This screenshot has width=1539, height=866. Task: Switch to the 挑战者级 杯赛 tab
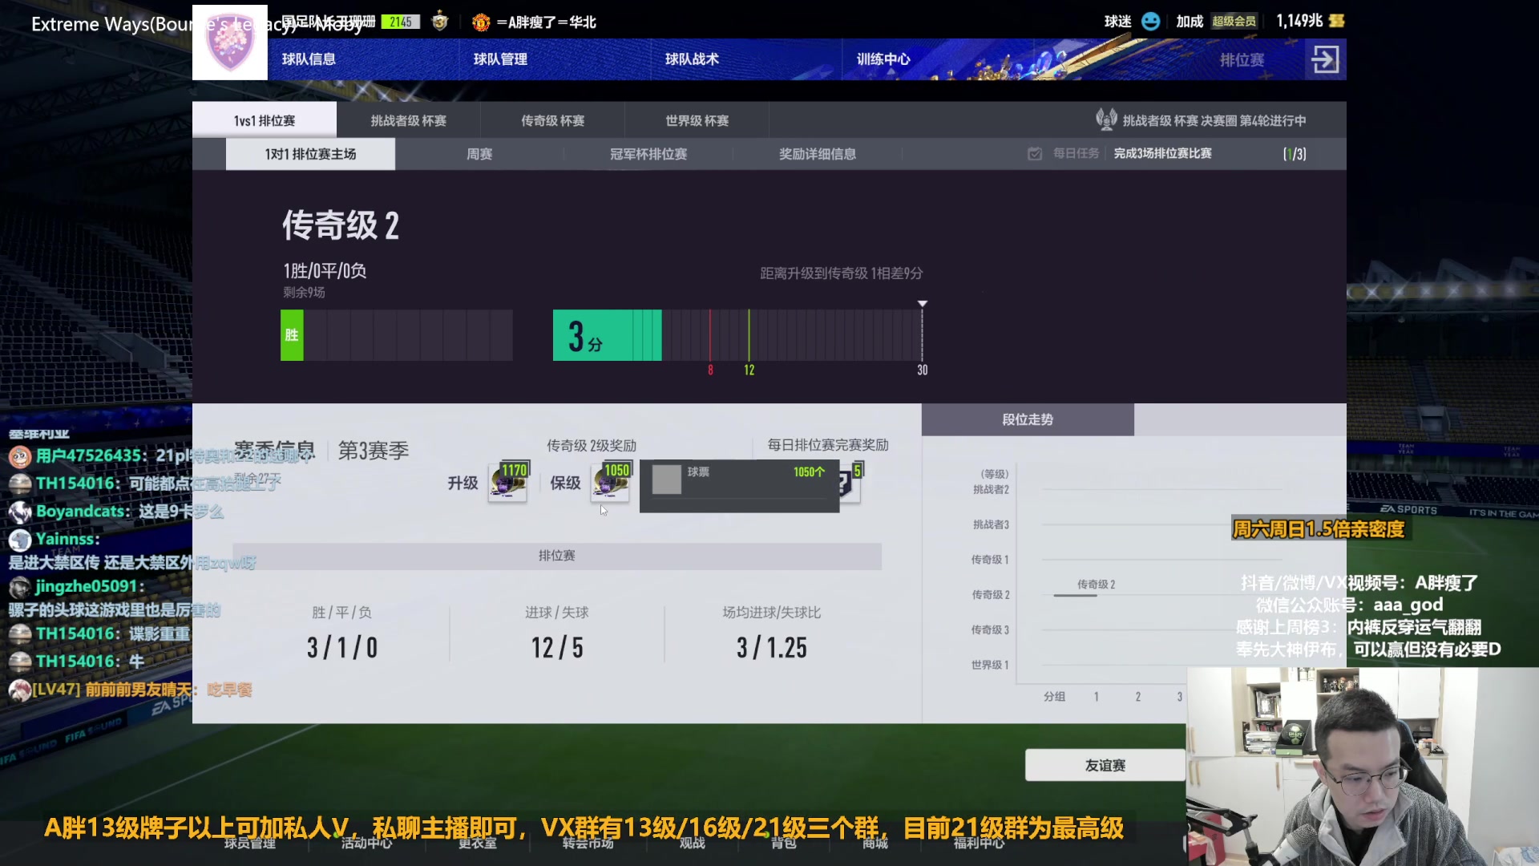pyautogui.click(x=408, y=120)
